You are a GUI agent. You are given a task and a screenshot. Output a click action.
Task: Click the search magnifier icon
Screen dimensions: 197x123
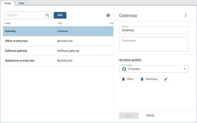tap(47, 15)
